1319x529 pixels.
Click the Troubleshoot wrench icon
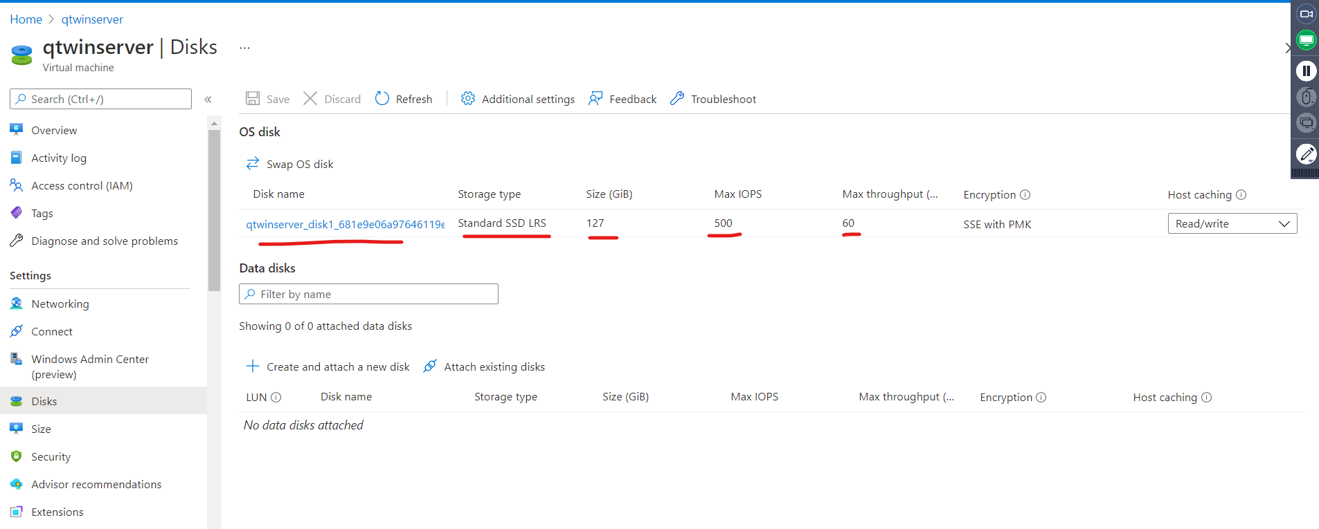coord(677,99)
